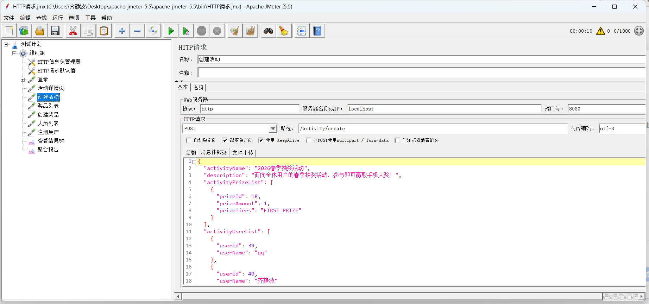Open the 文件 menu
Screen dimensions: 649x304
pyautogui.click(x=9, y=18)
